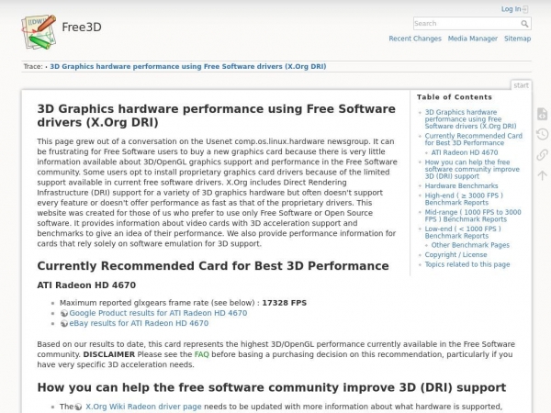The width and height of the screenshot is (551, 413).
Task: Open X.Org Wiki Radeon driver page link
Action: pyautogui.click(x=143, y=407)
